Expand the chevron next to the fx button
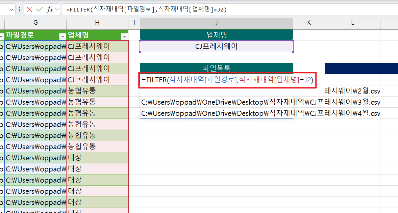 pos(57,10)
